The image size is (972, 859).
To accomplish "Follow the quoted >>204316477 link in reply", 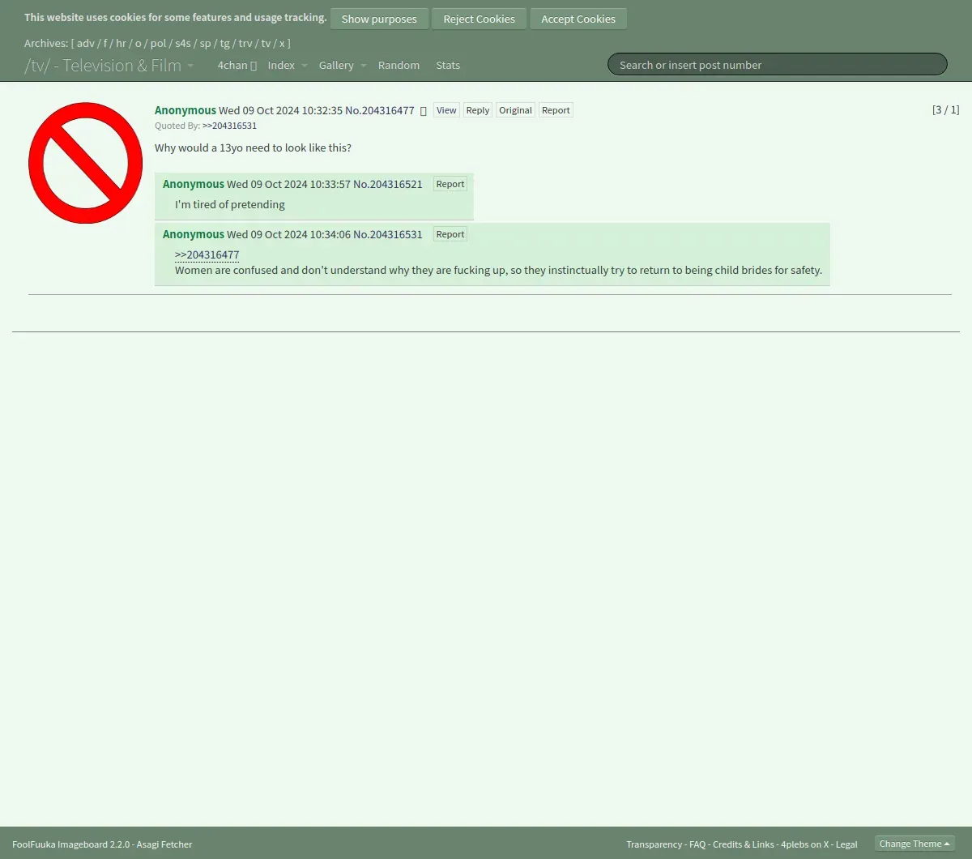I will tap(207, 254).
